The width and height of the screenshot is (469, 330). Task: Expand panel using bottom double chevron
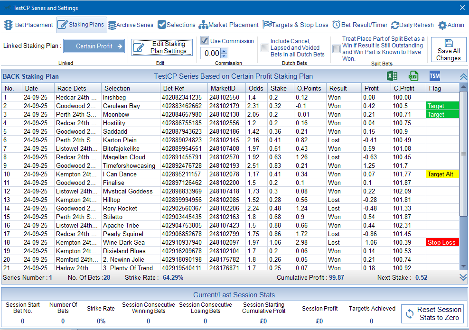[x=463, y=277]
